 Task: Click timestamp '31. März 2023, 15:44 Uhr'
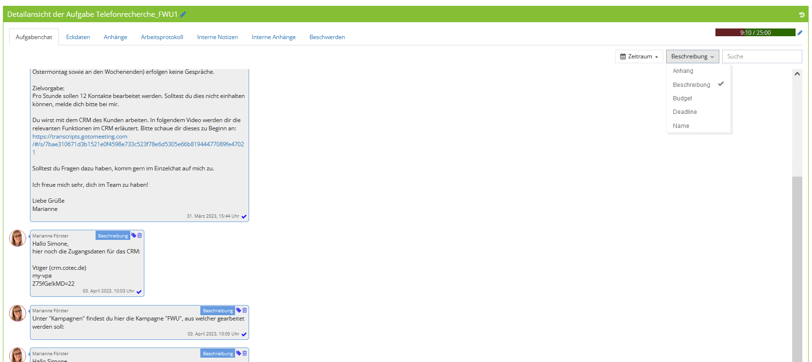pos(213,216)
